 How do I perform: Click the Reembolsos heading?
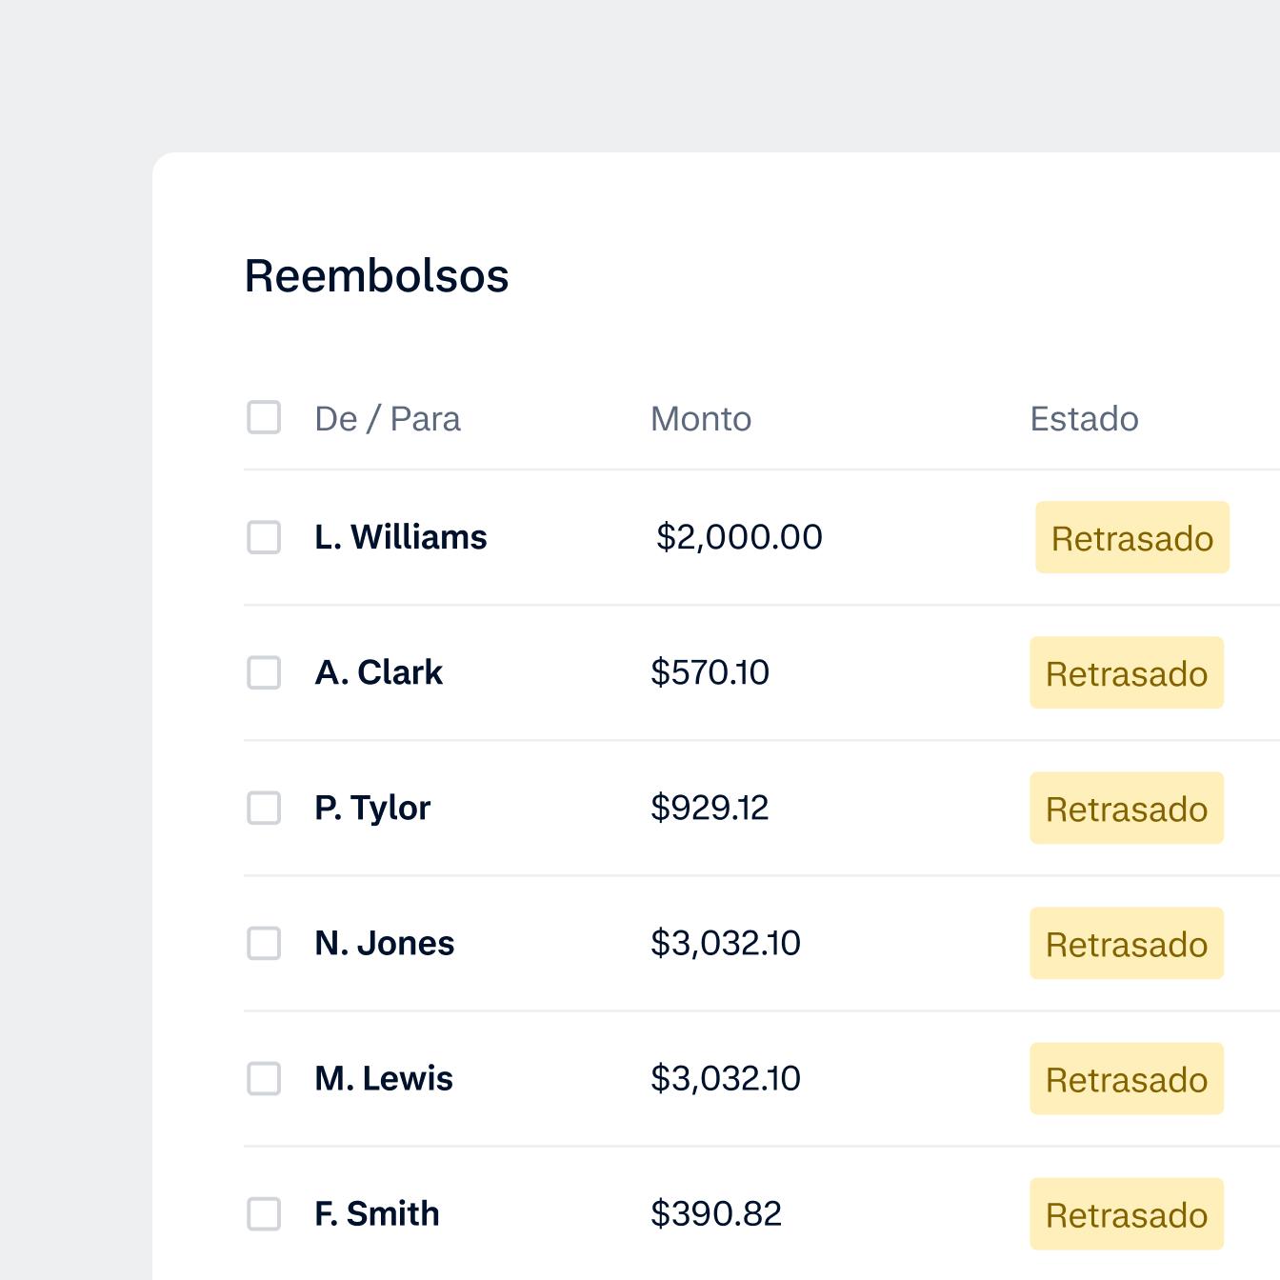(x=376, y=276)
